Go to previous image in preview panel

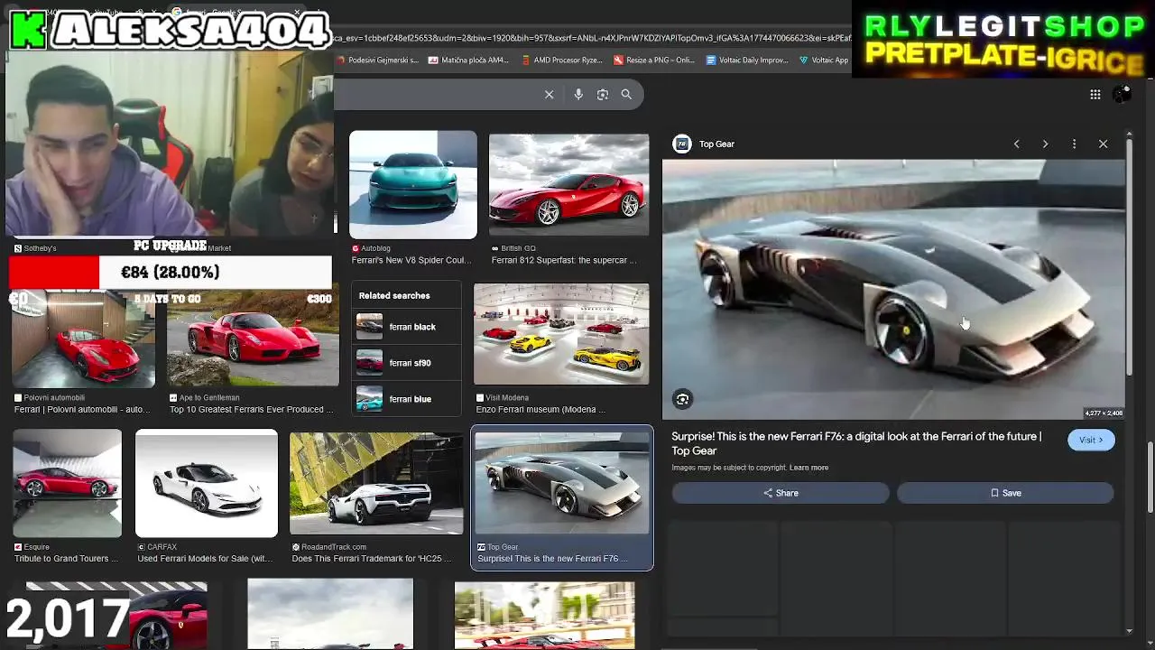coord(1016,144)
